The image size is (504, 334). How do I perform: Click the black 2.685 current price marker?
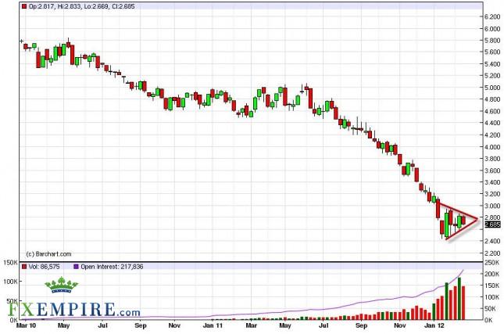point(493,224)
